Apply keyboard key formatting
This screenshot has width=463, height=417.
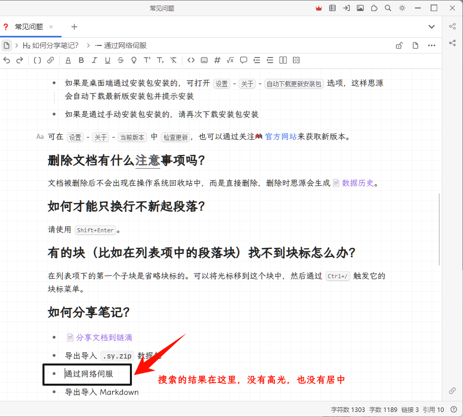point(204,61)
